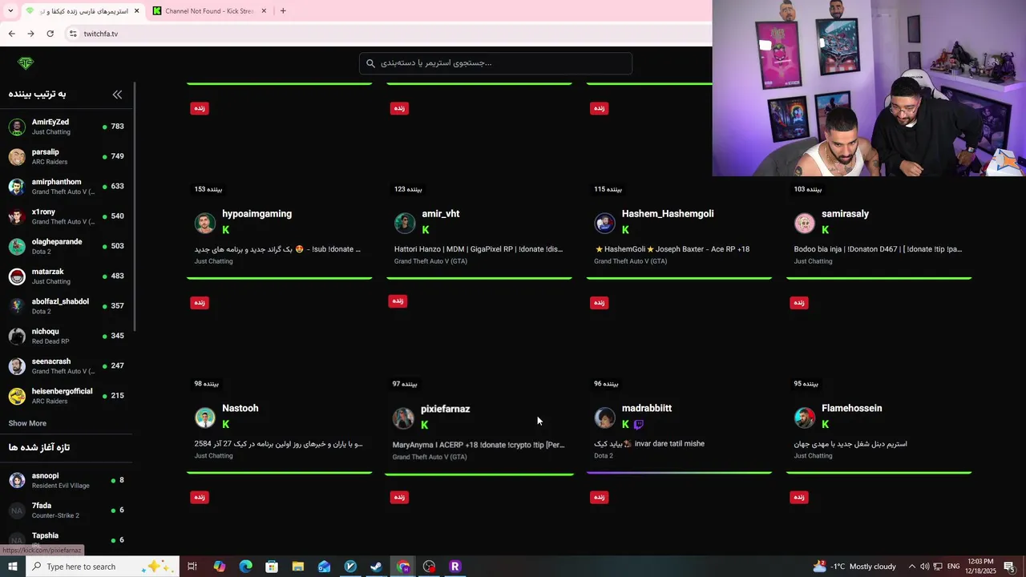Click the Kick icon under Flamehossein
The image size is (1026, 577).
825,425
